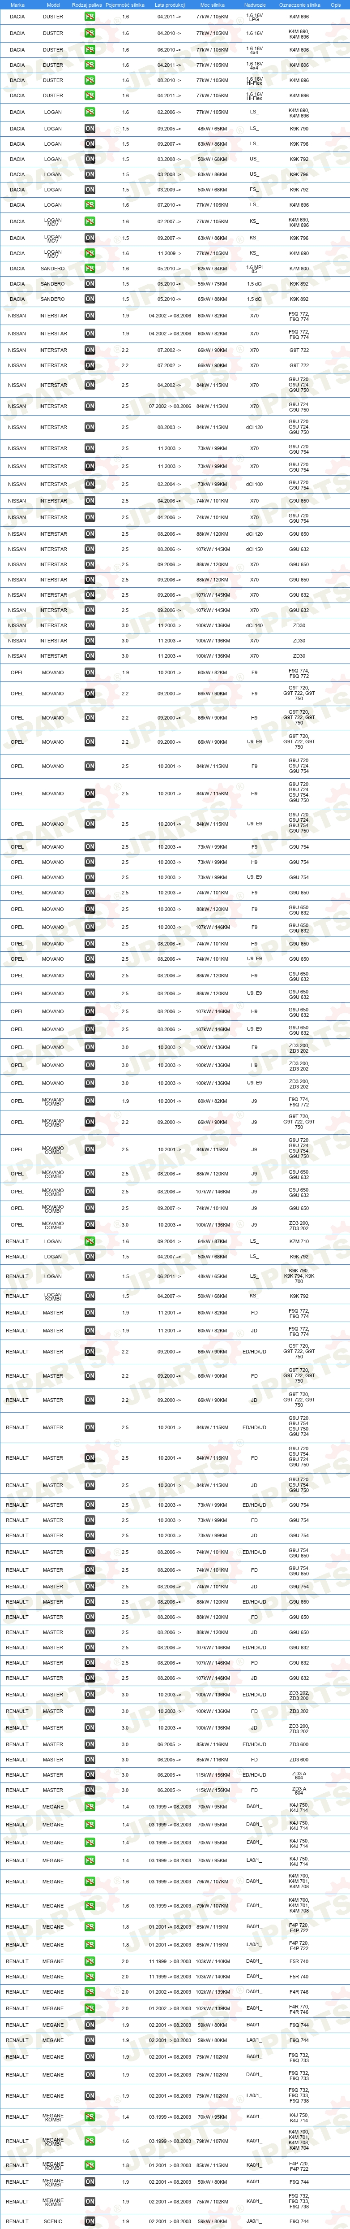
Task: Click ON icon in Renault Master 1.9 JD row
Action: pyautogui.click(x=90, y=1331)
